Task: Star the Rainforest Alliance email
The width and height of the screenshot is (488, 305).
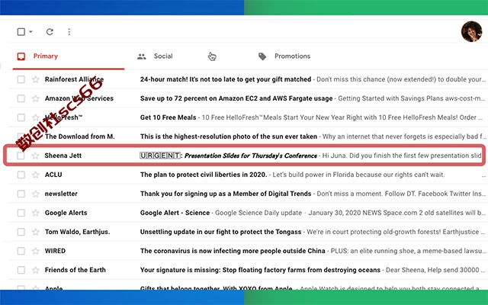Action: (x=36, y=79)
